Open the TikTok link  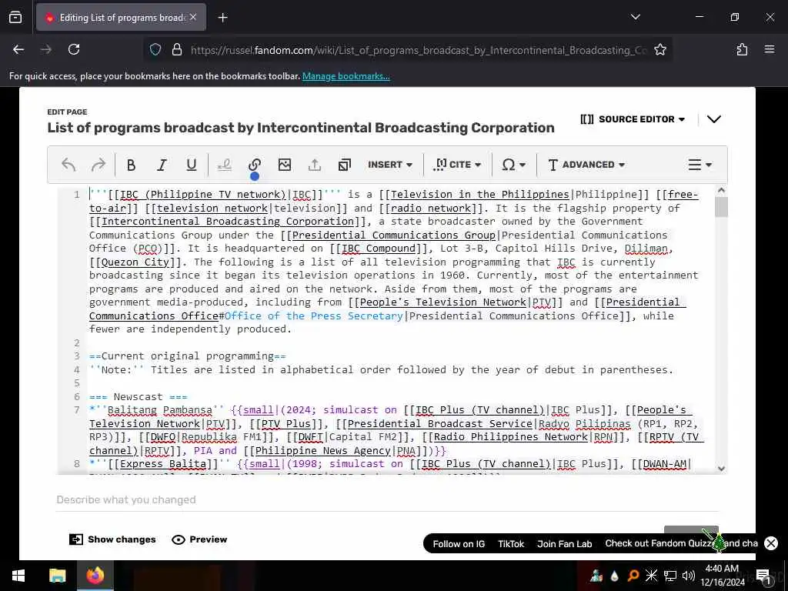pyautogui.click(x=511, y=544)
